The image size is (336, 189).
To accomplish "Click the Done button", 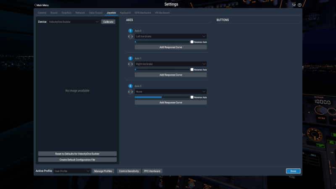I will click(x=293, y=171).
